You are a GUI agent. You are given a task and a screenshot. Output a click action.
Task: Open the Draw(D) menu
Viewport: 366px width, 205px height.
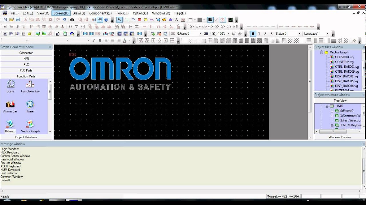[79, 13]
